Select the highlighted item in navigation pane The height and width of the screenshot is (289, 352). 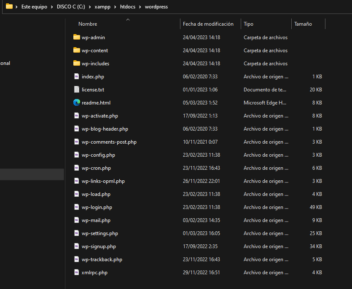tap(32, 174)
